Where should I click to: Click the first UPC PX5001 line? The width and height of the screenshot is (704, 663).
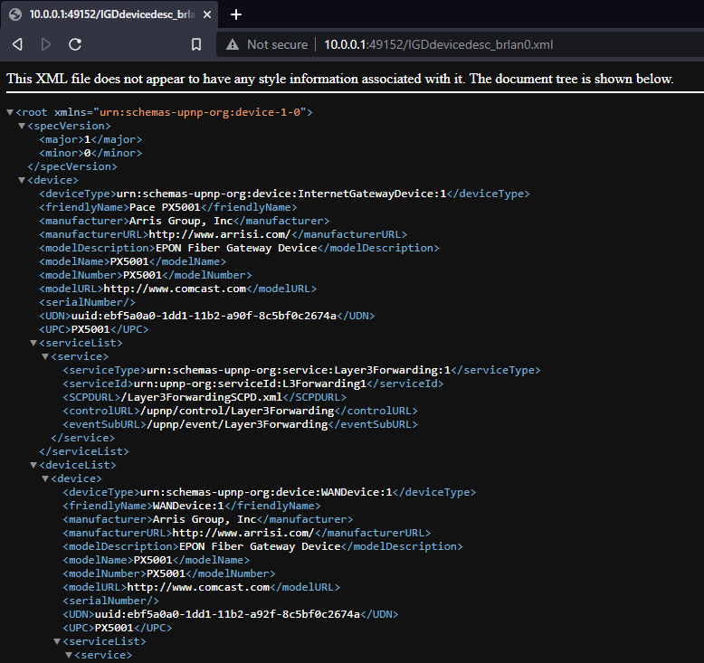point(94,329)
